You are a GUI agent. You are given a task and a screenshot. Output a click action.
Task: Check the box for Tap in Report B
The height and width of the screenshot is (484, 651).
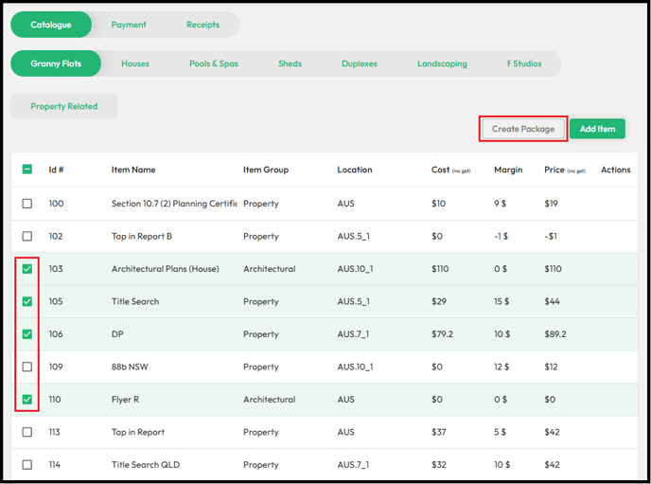click(27, 236)
